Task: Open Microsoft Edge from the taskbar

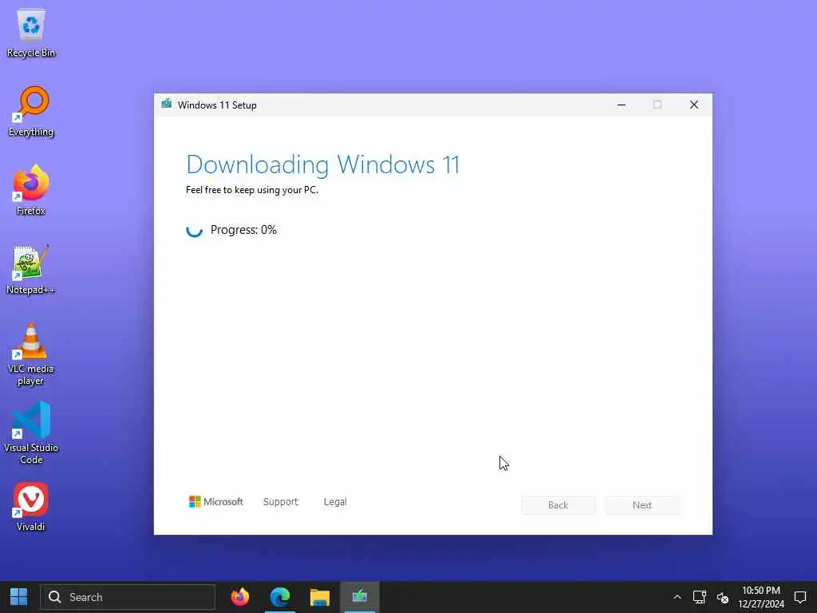Action: [280, 597]
